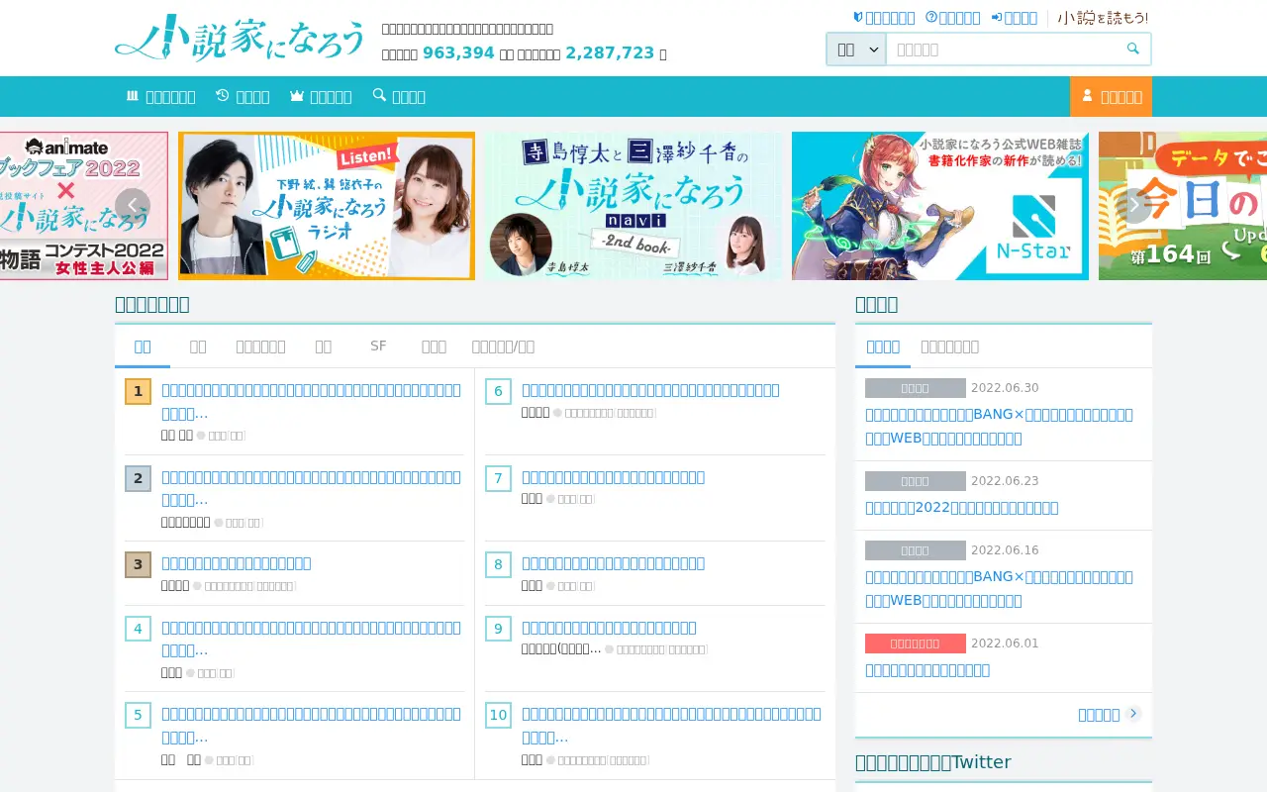Open the novel title ranked number 8
The width and height of the screenshot is (1267, 792).
pos(614,563)
